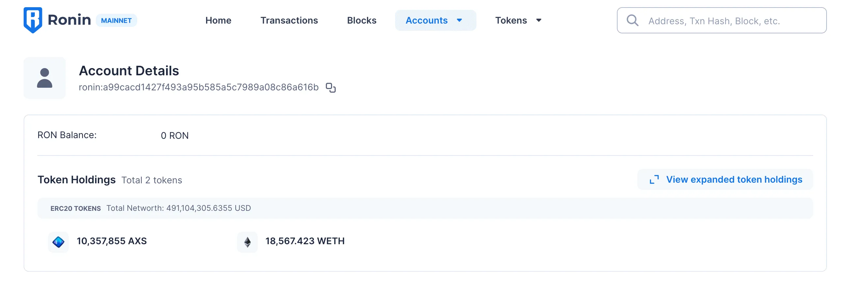This screenshot has width=842, height=292.
Task: Click the Ronin shield logo
Action: [x=33, y=20]
